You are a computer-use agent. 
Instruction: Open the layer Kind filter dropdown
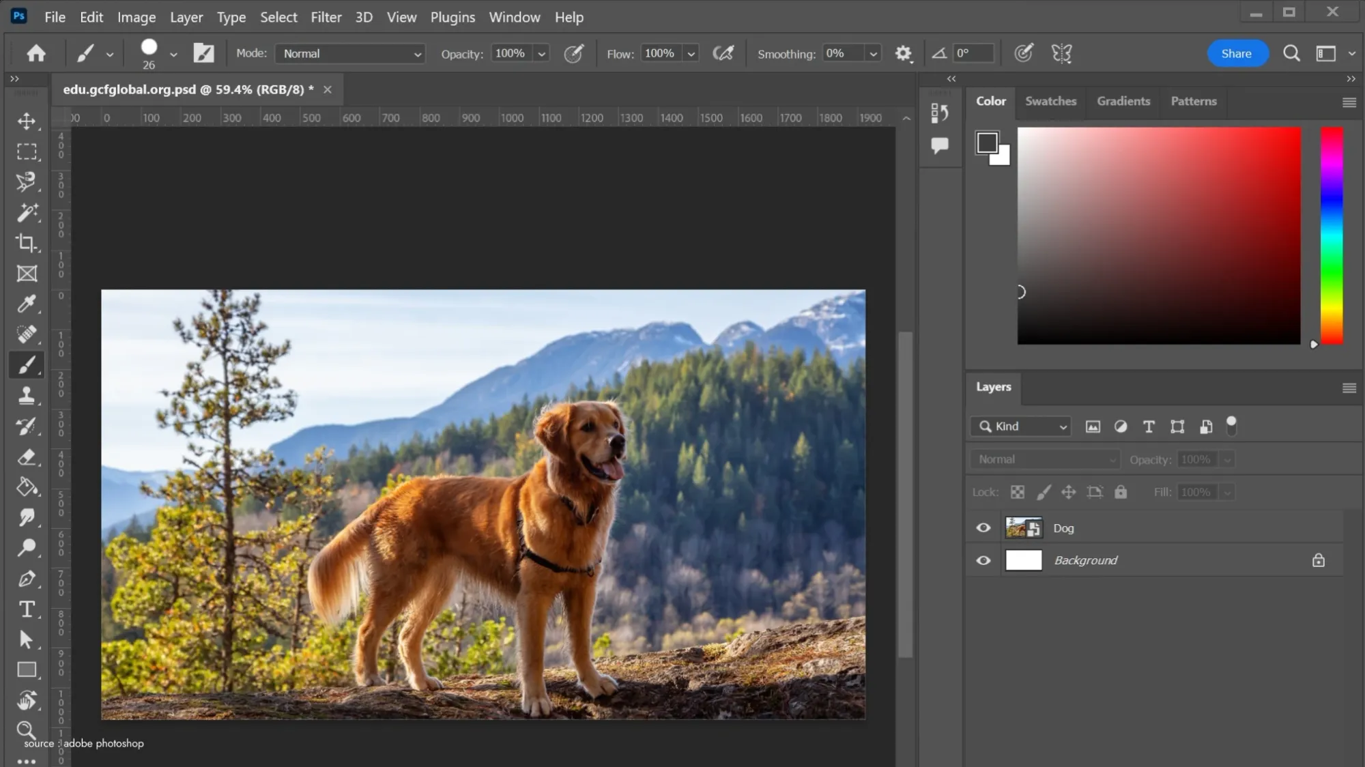[x=1020, y=426]
